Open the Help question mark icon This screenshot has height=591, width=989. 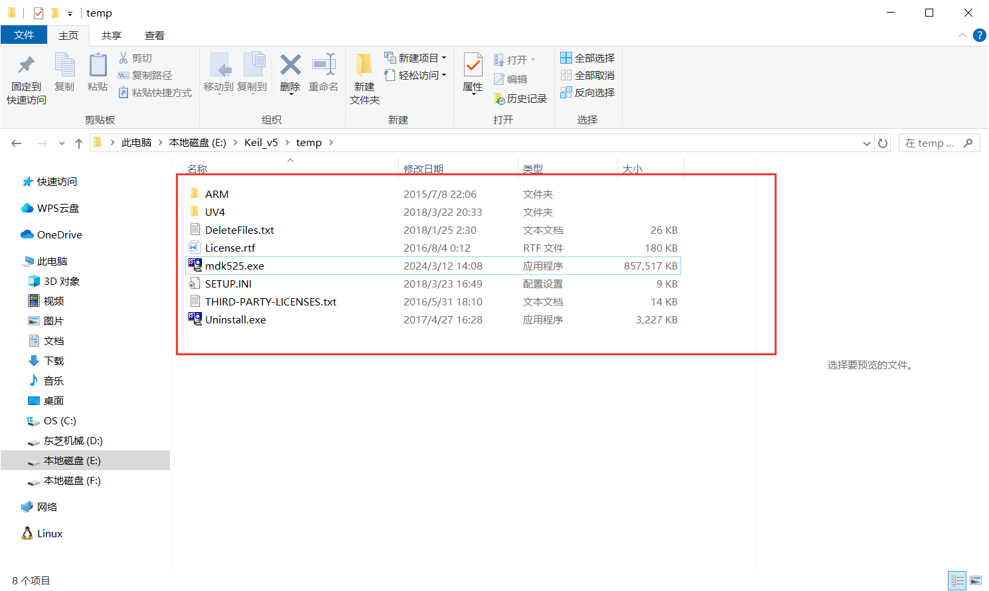[x=979, y=35]
